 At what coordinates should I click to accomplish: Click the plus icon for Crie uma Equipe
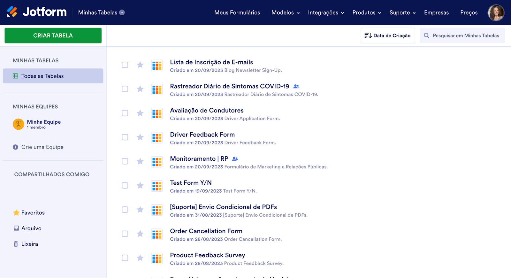point(15,147)
